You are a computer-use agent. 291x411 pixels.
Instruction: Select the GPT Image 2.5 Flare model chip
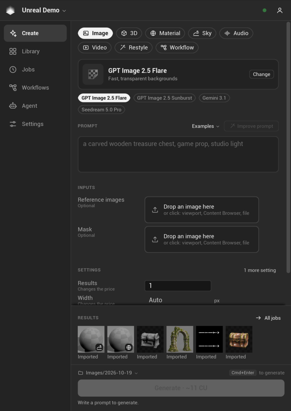click(x=104, y=98)
